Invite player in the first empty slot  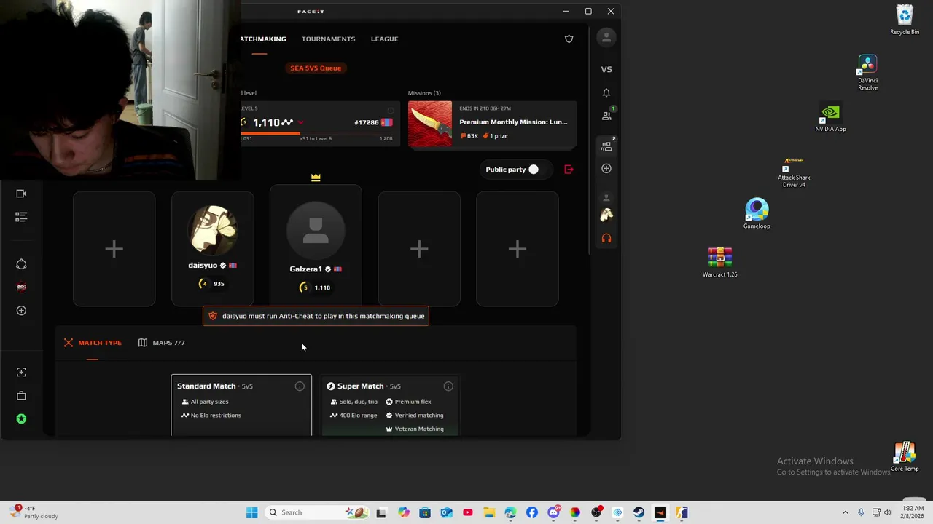click(114, 248)
